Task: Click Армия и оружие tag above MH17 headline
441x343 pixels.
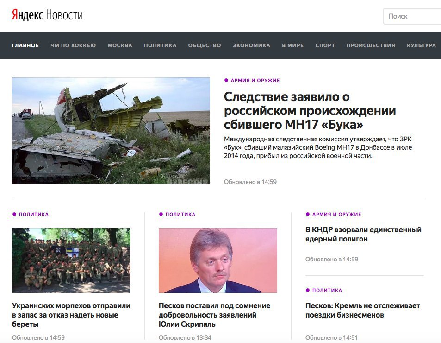Action: point(255,80)
